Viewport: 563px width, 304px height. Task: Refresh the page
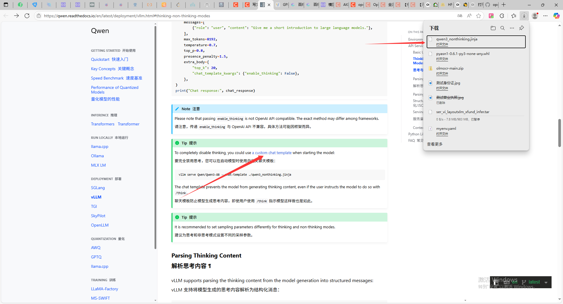[x=27, y=16]
